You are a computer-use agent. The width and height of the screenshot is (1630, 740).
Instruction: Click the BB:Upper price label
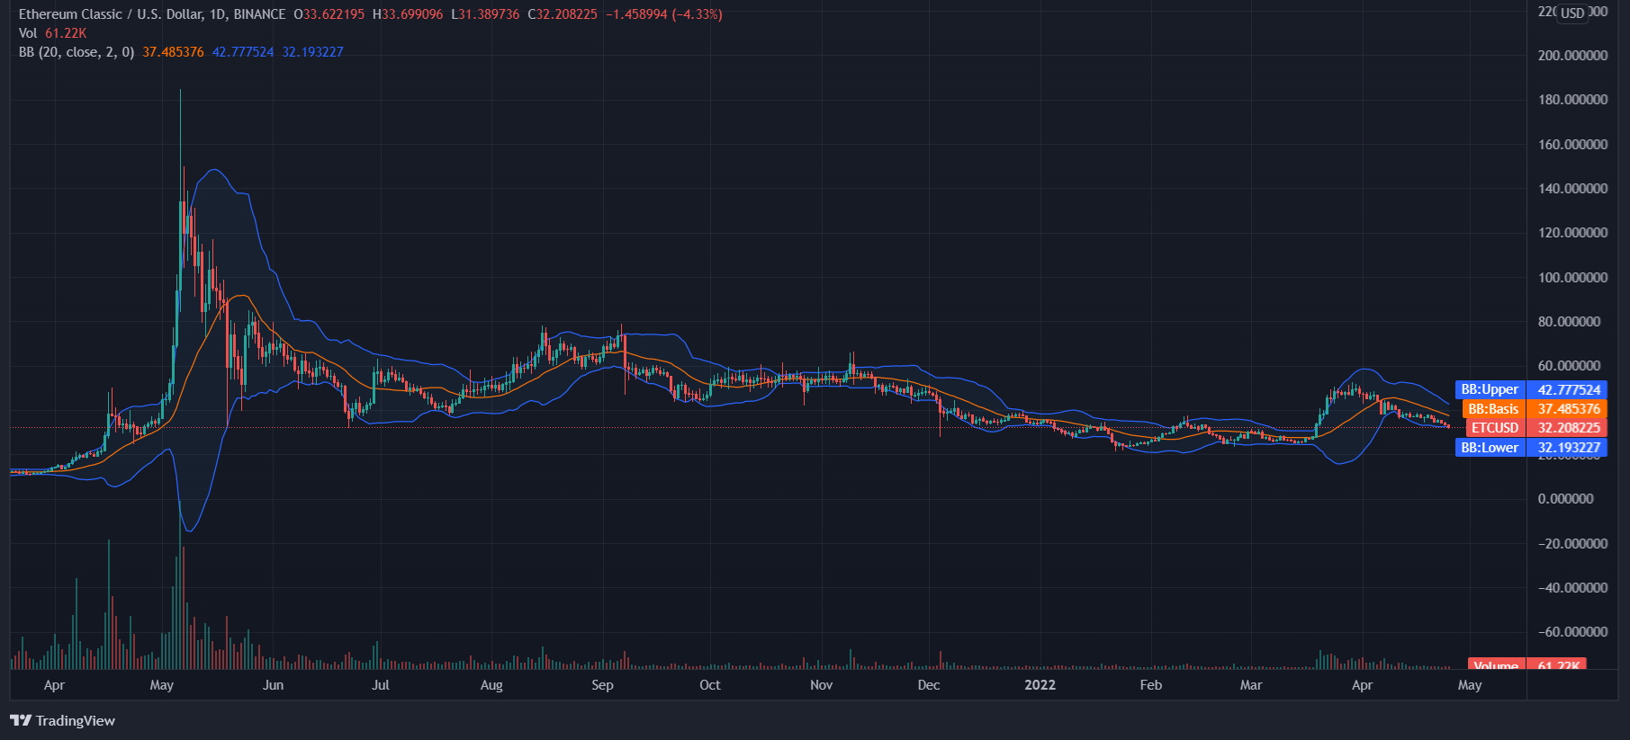[1490, 389]
